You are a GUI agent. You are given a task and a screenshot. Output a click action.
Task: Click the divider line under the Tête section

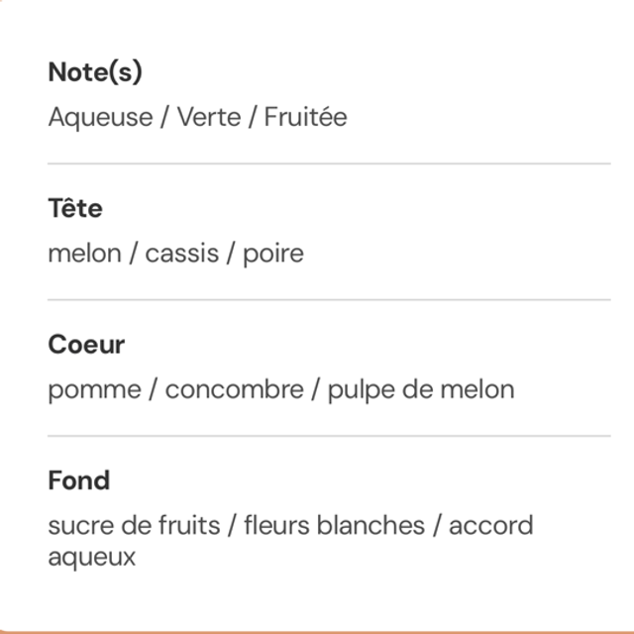329,299
